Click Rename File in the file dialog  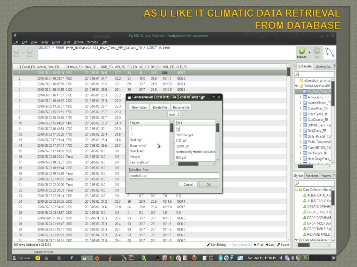pos(181,107)
